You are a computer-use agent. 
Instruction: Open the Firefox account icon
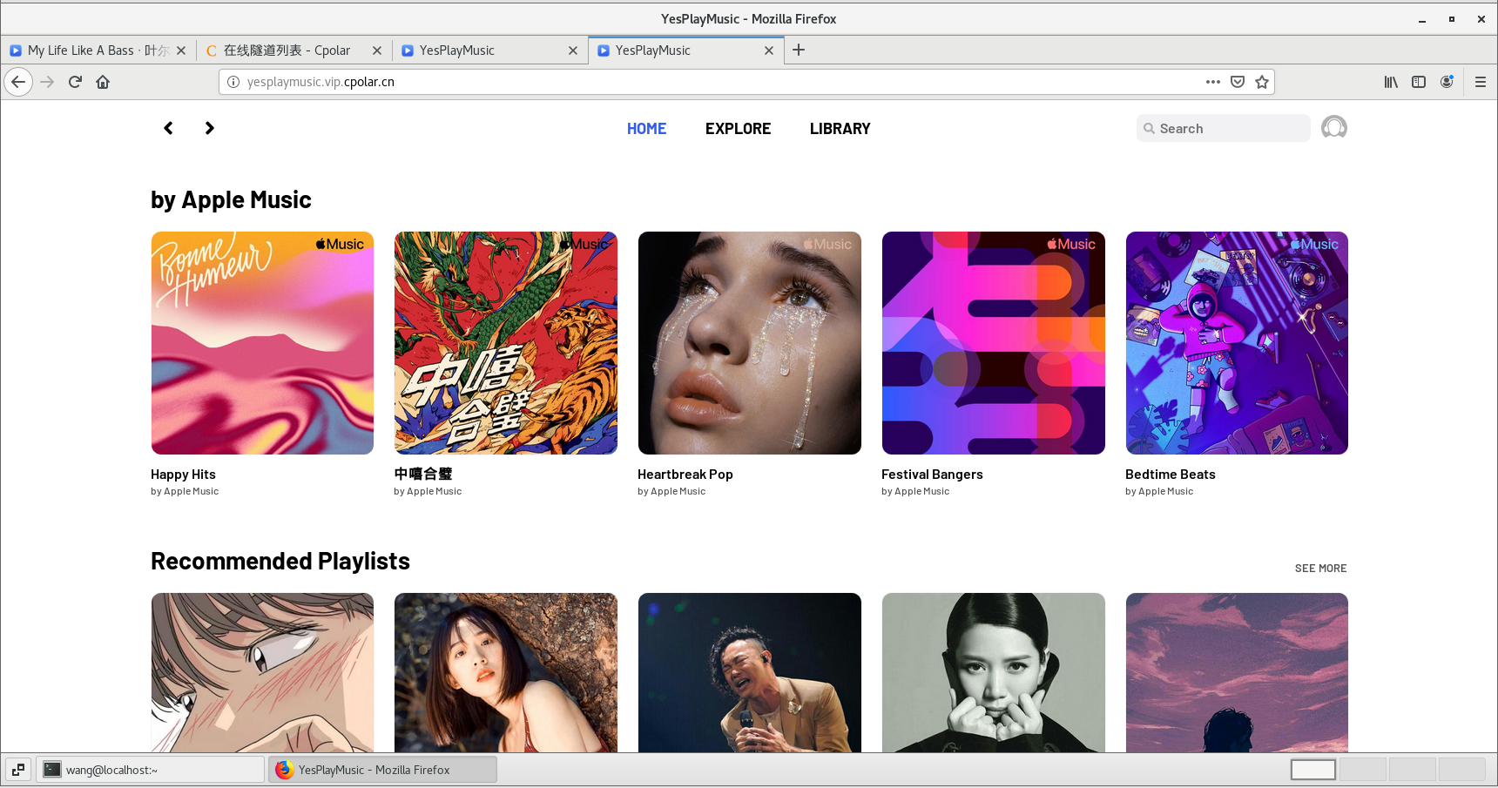click(1447, 82)
